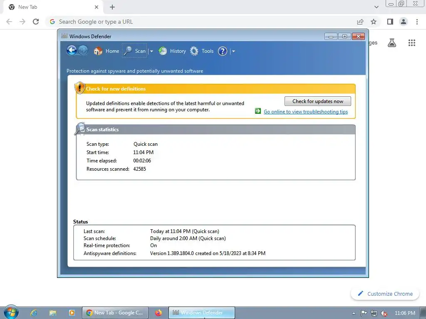Expand help options dropdown arrow
426x319 pixels.
click(x=233, y=51)
